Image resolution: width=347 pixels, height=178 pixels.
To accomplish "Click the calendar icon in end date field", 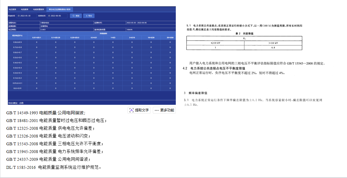I will [49, 16].
